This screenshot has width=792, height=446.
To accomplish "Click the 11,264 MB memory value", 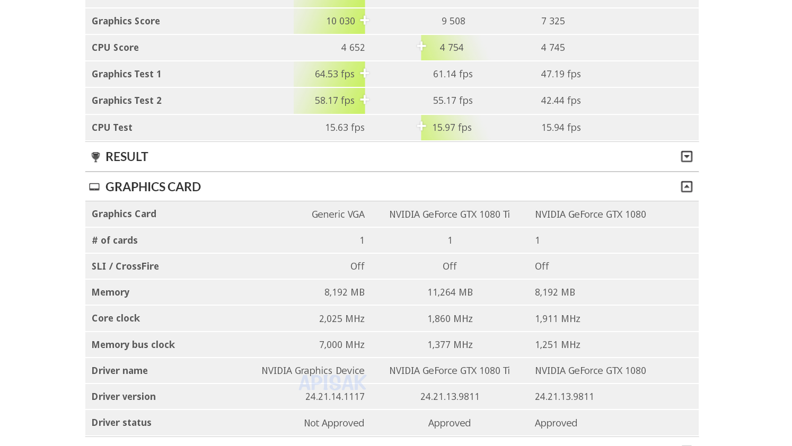I will pos(450,292).
